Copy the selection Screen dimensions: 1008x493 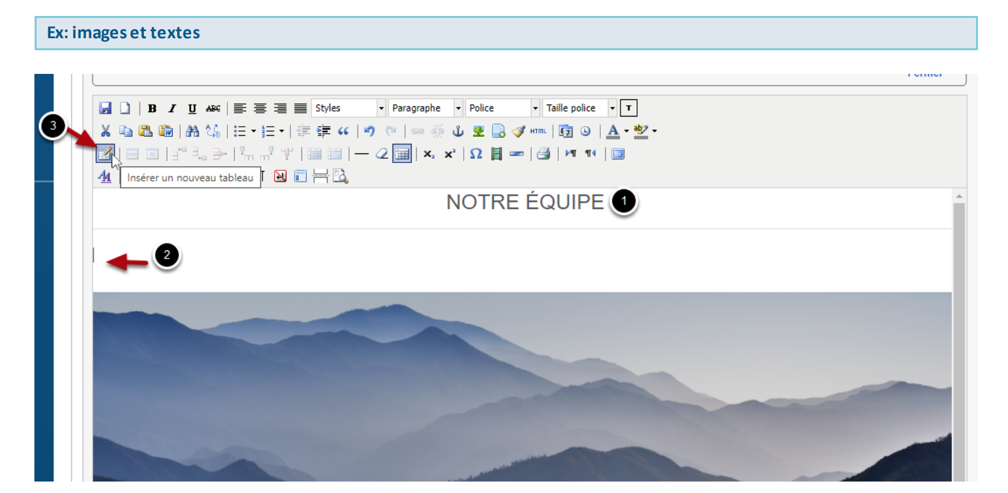126,131
